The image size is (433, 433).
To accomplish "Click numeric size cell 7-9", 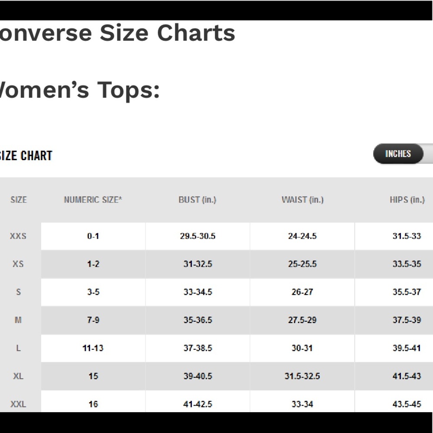I will pos(93,320).
